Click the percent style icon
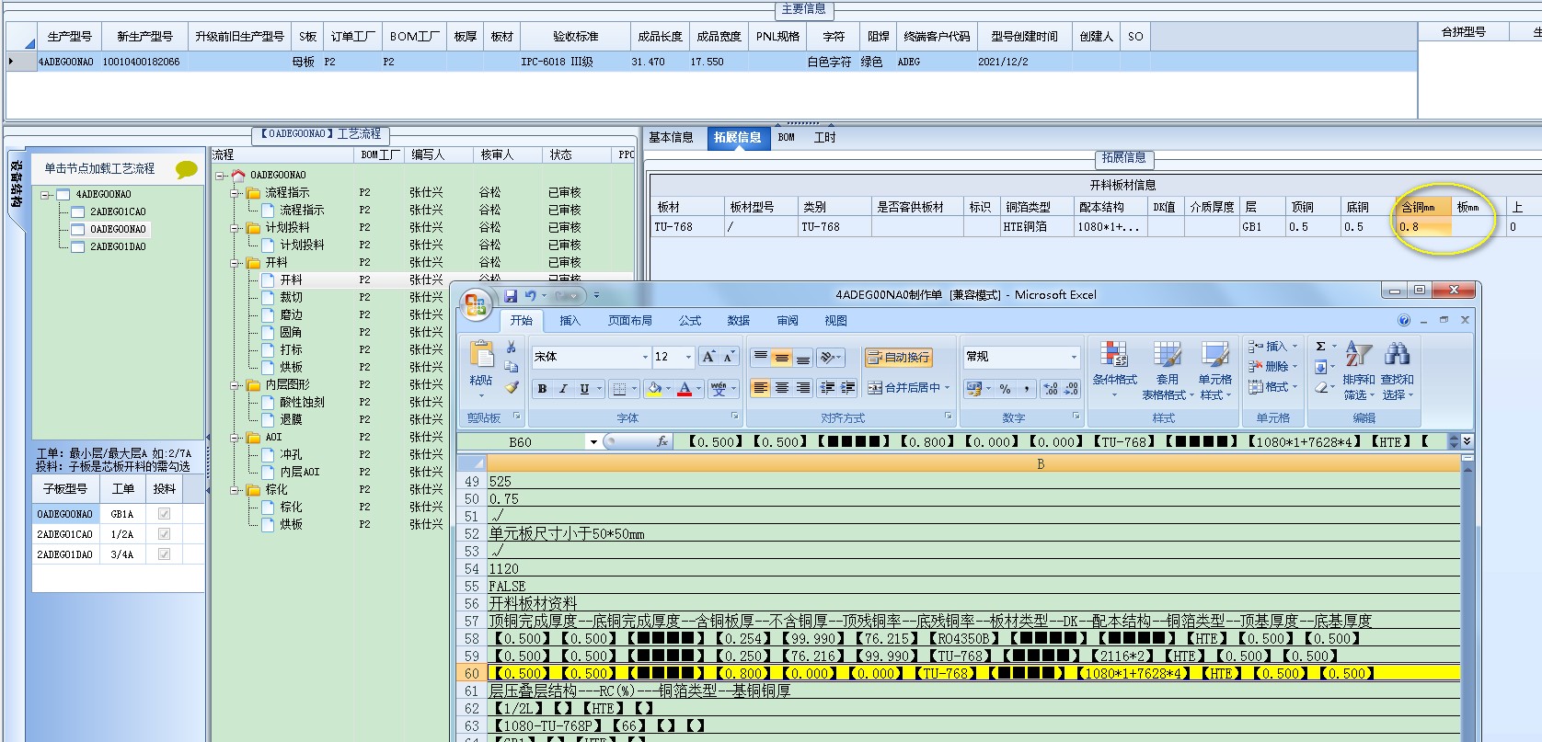 coord(1005,389)
